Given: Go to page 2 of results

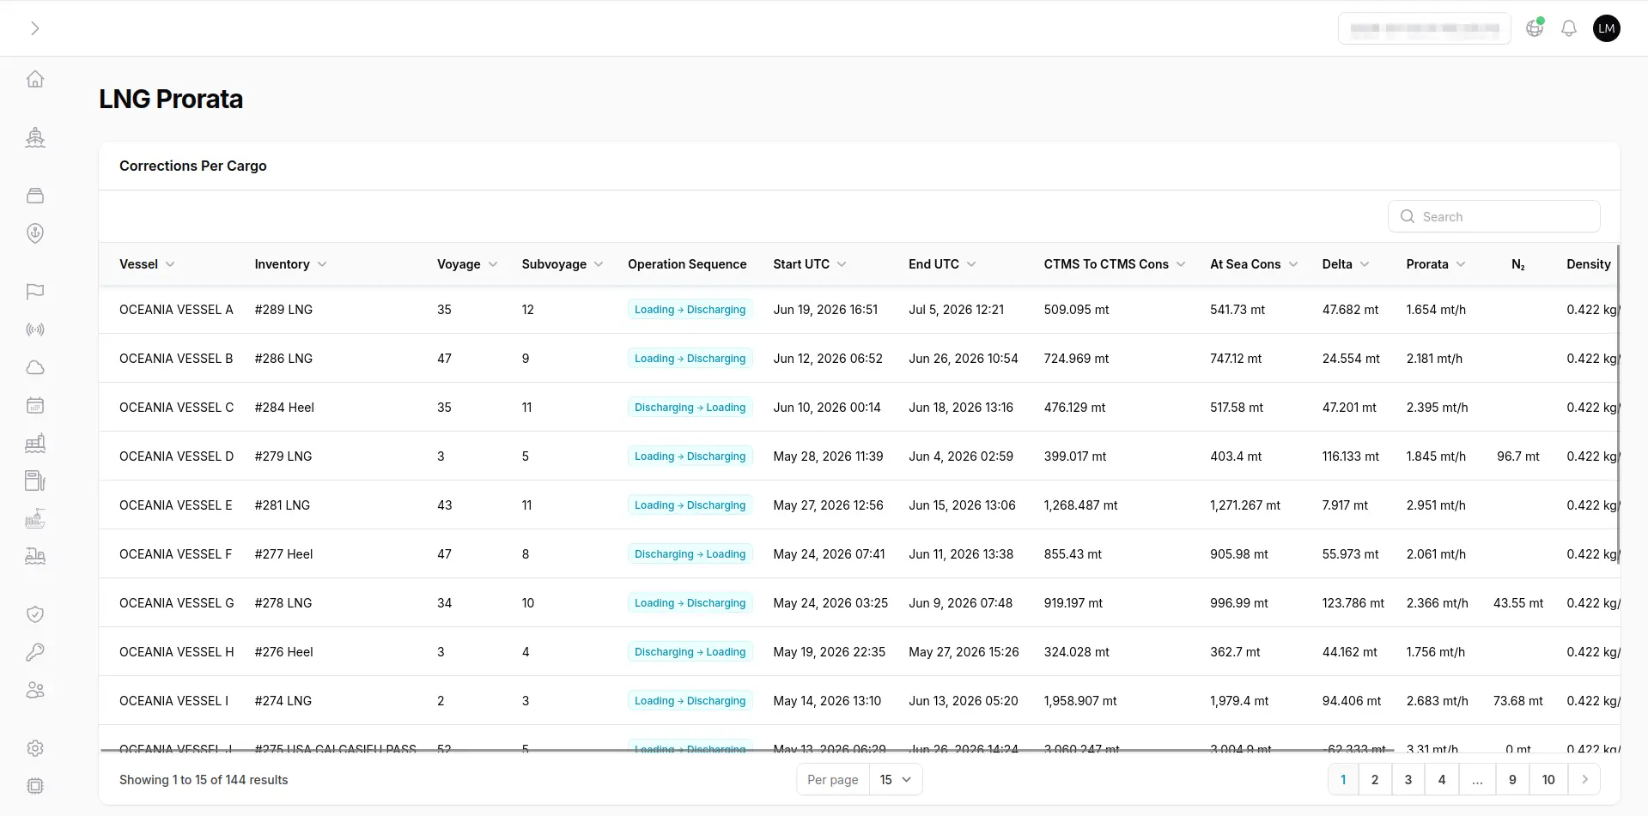Looking at the screenshot, I should click(1375, 779).
